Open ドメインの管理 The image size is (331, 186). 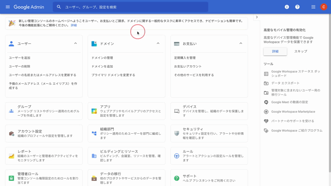[x=102, y=58]
